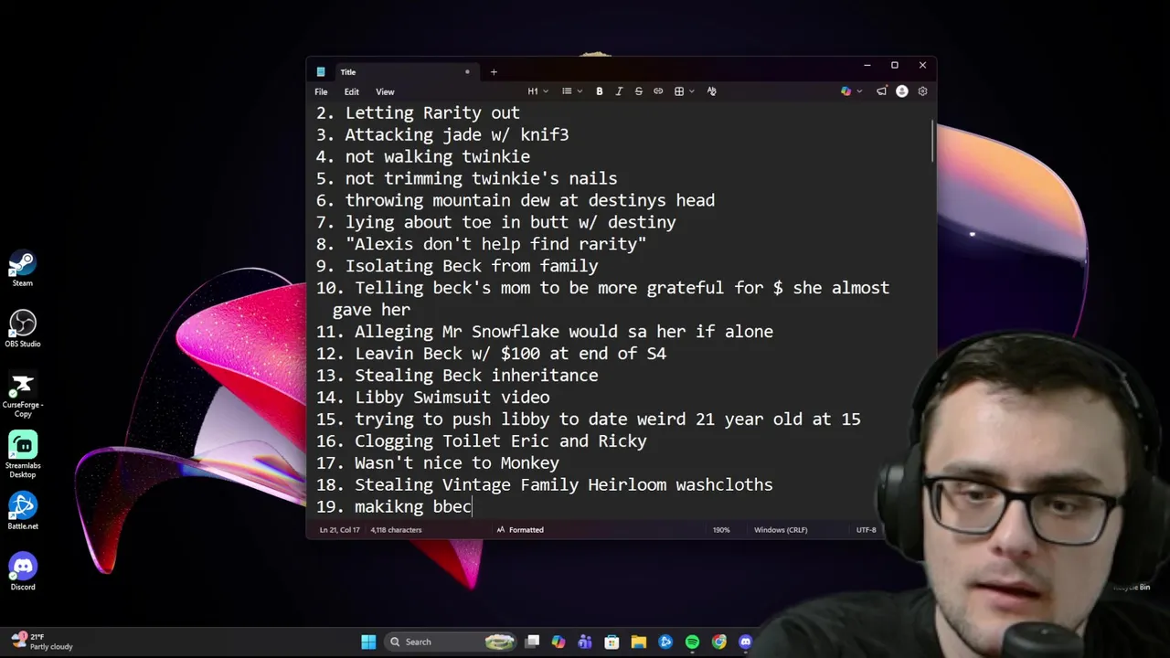Viewport: 1170px width, 658px height.
Task: Click the line "Letting Rarity out"
Action: 432,113
